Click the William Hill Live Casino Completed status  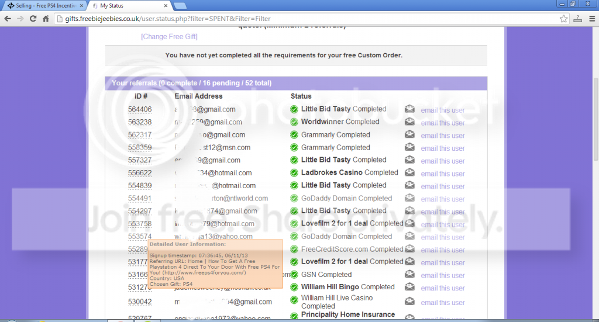pyautogui.click(x=337, y=302)
